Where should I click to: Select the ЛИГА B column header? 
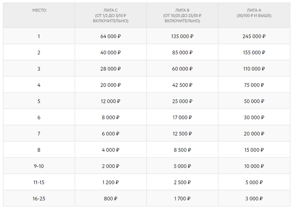click(x=182, y=15)
